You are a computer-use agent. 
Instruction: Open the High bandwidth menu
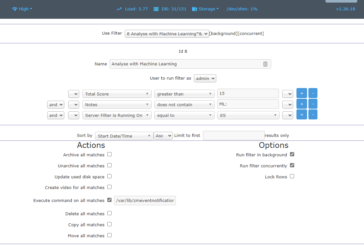[x=22, y=9]
